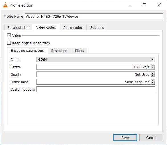Lower Frame Rate with down arrow
Viewport: 167px width, 145px height.
pos(153,83)
